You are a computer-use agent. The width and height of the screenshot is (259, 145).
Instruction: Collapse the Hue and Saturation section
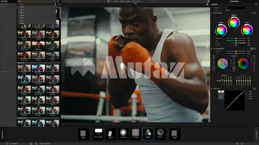[x=212, y=49]
